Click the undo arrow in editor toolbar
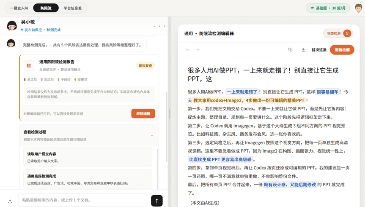 click(x=188, y=50)
